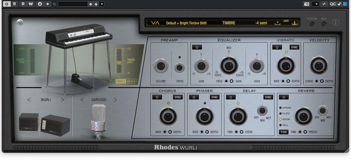Enable Vibrato SYNC button
Screen dimensions: 351x161
(x=294, y=47)
